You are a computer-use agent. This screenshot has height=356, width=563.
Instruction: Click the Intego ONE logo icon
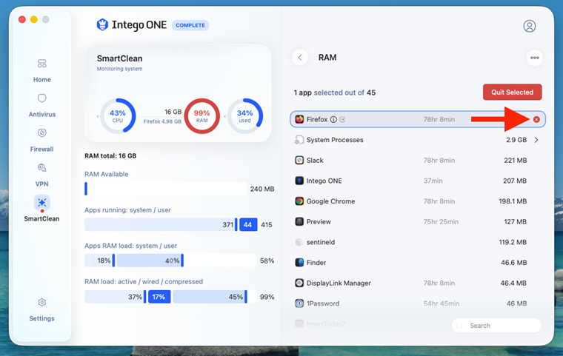[102, 24]
